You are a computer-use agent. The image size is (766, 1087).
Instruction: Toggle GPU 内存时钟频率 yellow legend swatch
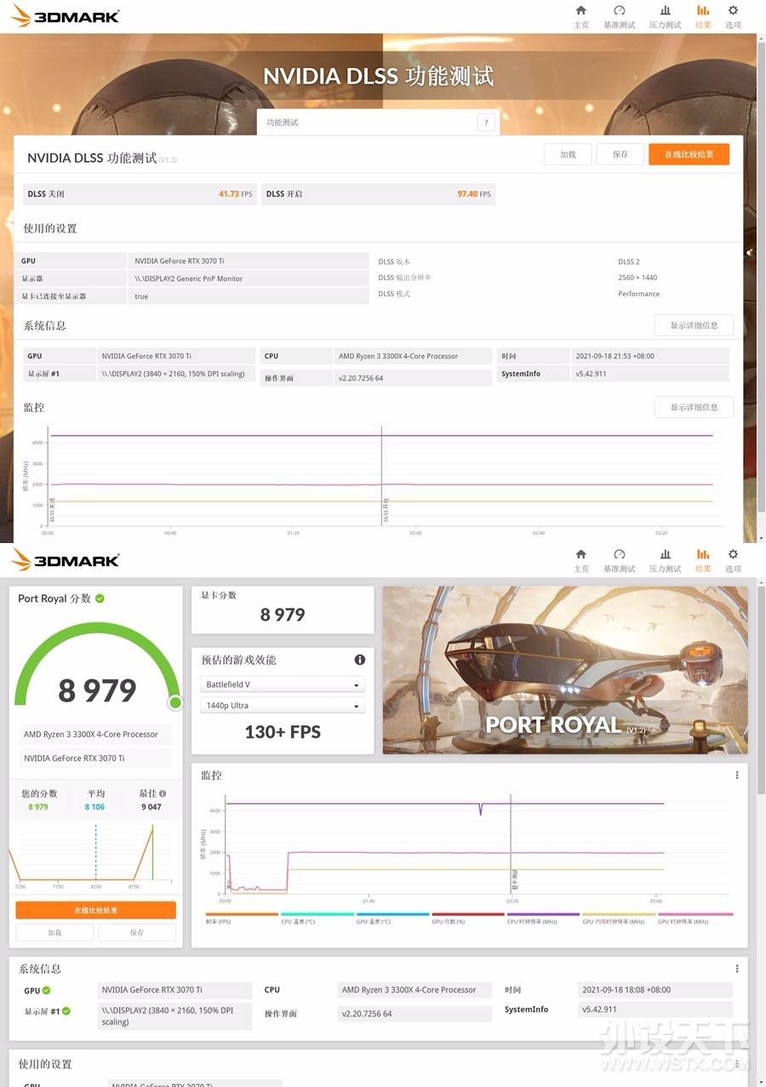pos(619,915)
